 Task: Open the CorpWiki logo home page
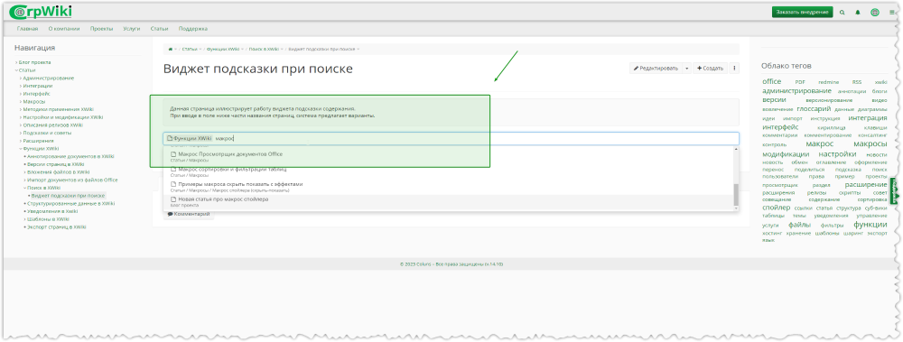click(x=42, y=12)
